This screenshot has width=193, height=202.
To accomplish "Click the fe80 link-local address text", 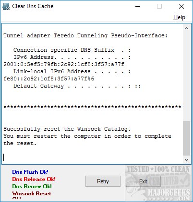I will click(x=49, y=79).
